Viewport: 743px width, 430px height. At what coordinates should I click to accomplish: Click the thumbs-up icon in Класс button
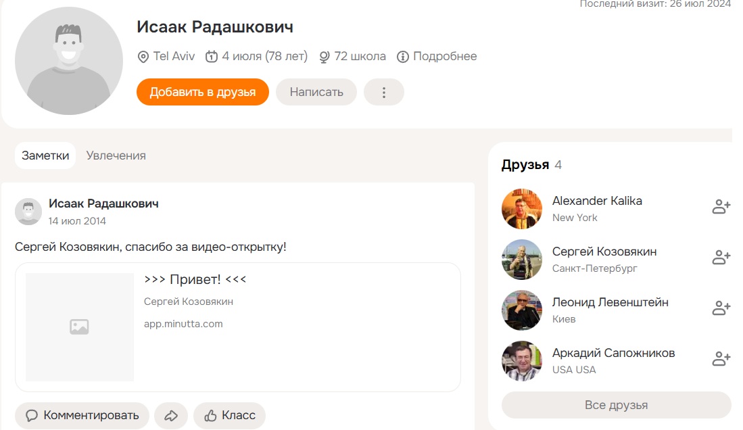coord(210,416)
